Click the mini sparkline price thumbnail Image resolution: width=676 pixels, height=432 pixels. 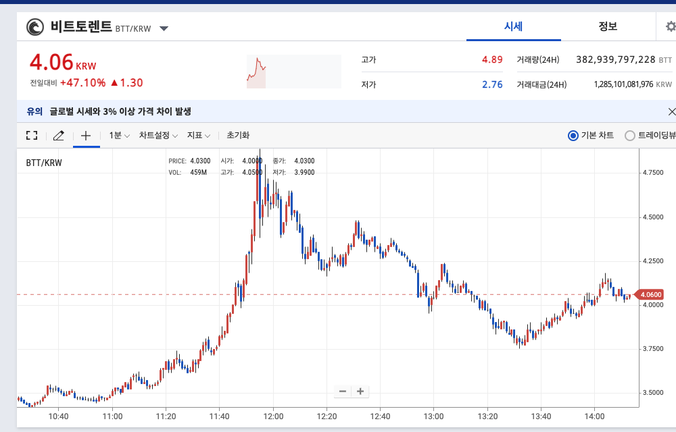tap(293, 72)
